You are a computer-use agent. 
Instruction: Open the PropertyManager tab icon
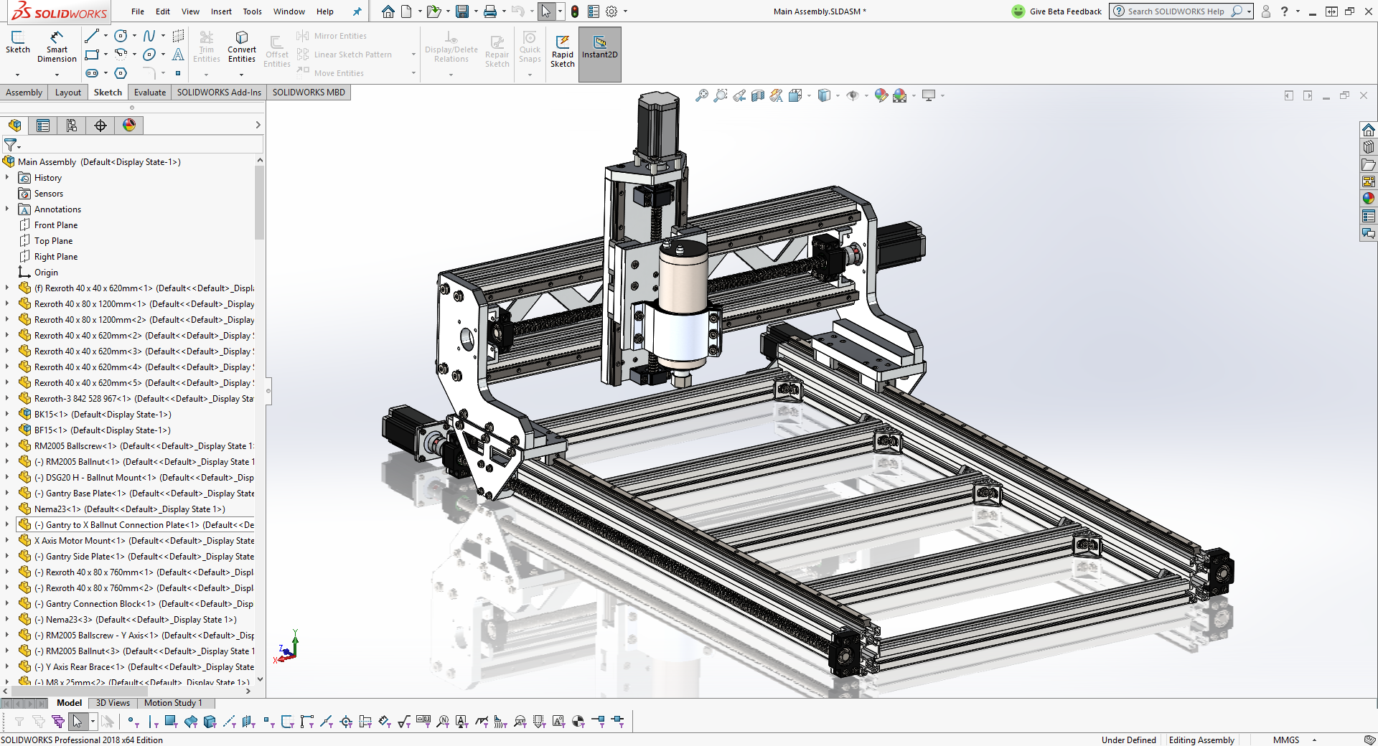coord(43,126)
